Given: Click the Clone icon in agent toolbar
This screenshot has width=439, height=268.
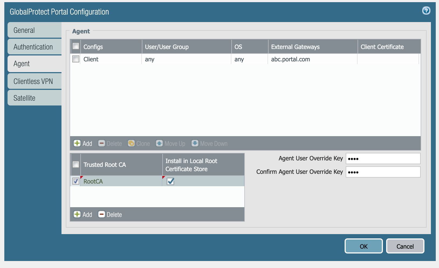Looking at the screenshot, I should [131, 143].
